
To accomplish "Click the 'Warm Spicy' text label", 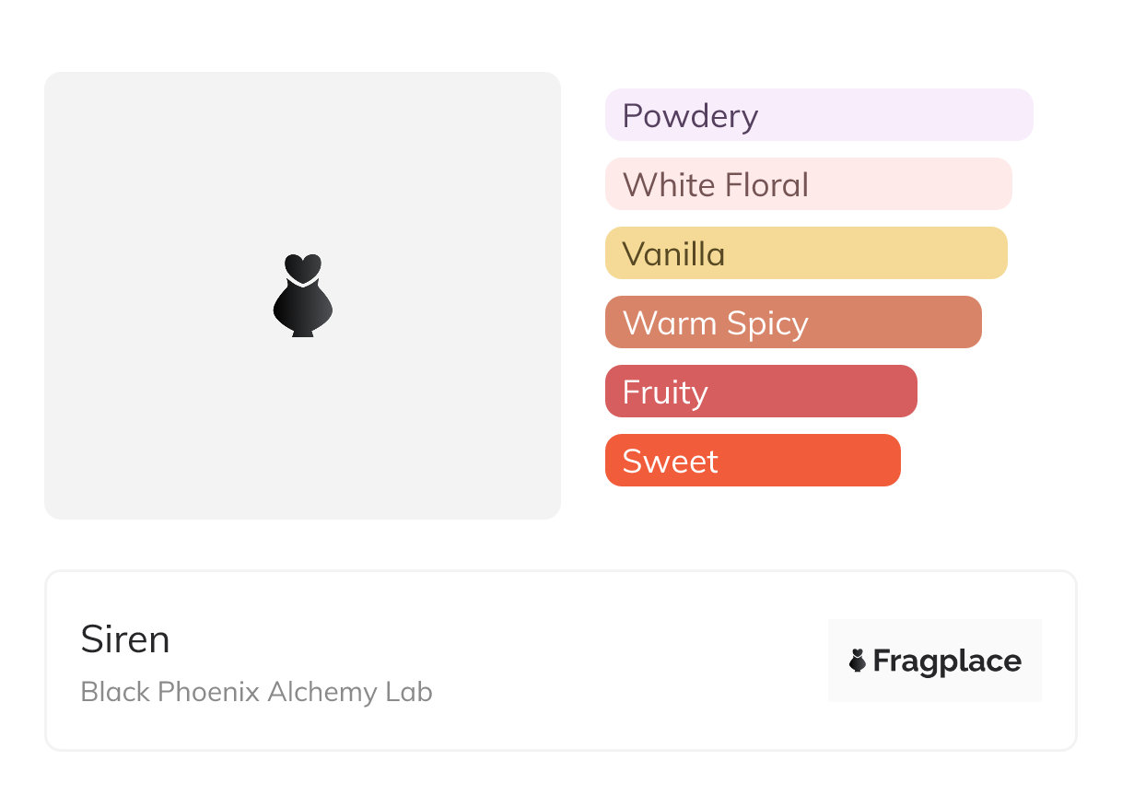I will (716, 324).
